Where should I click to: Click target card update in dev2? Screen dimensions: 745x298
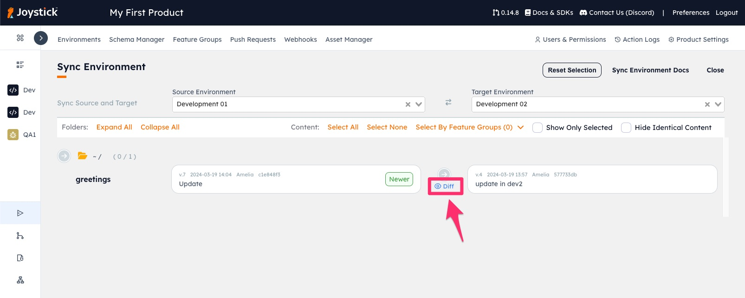click(x=592, y=179)
